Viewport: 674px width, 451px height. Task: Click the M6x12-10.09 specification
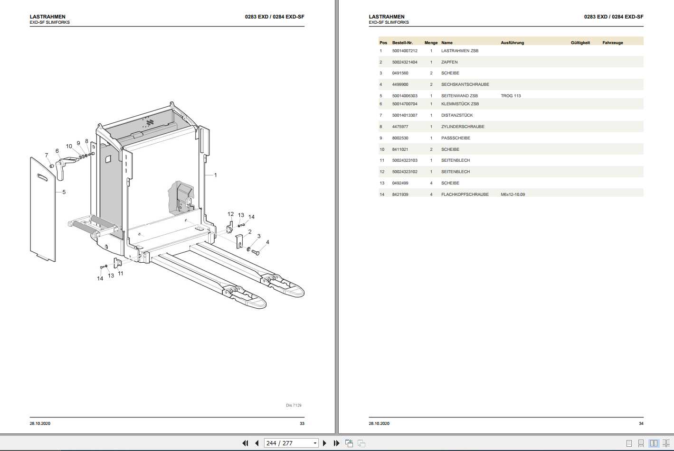click(x=513, y=194)
